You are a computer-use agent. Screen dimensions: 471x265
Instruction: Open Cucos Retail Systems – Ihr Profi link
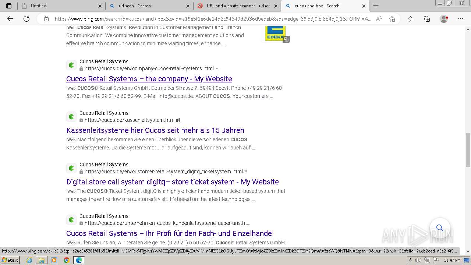pos(170,233)
